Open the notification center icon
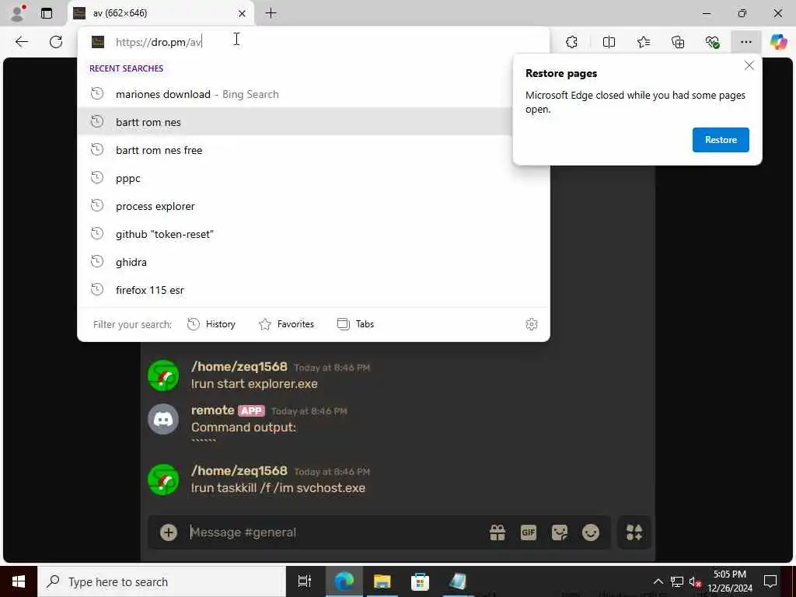The height and width of the screenshot is (597, 796). tap(770, 581)
